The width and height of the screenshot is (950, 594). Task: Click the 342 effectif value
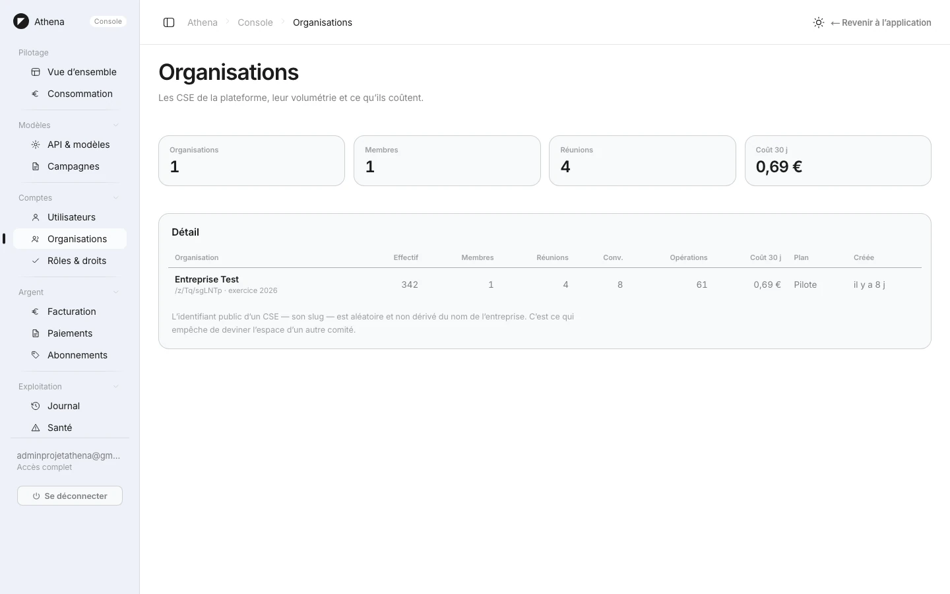coord(410,284)
